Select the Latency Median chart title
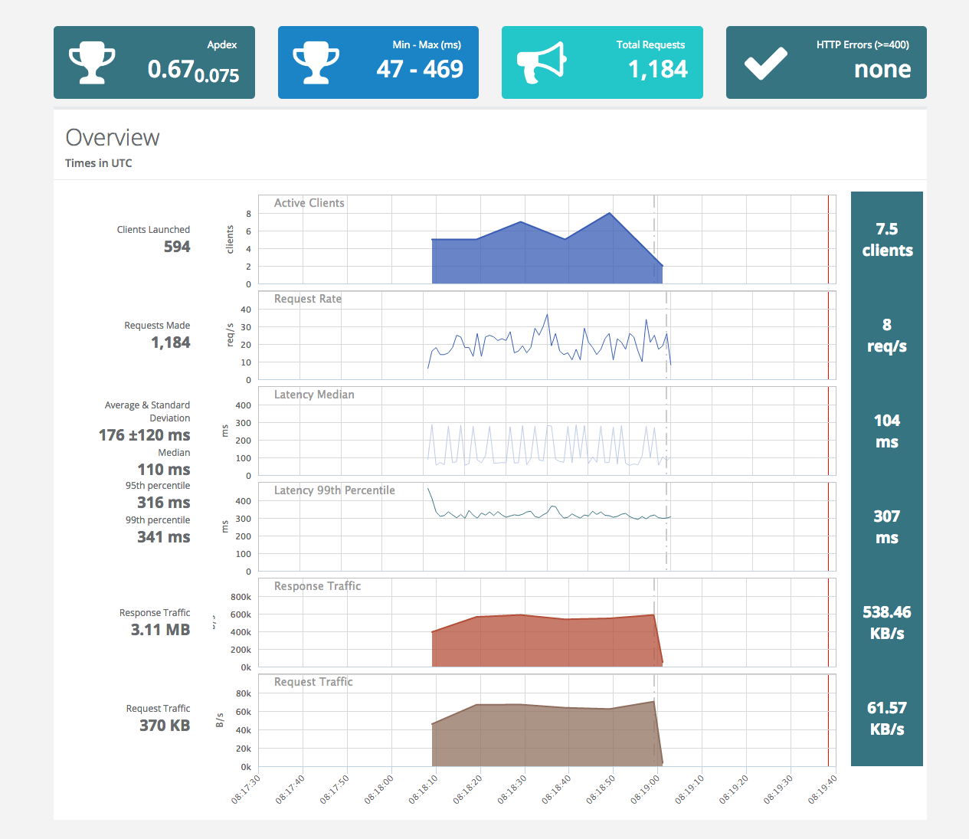 pos(314,395)
